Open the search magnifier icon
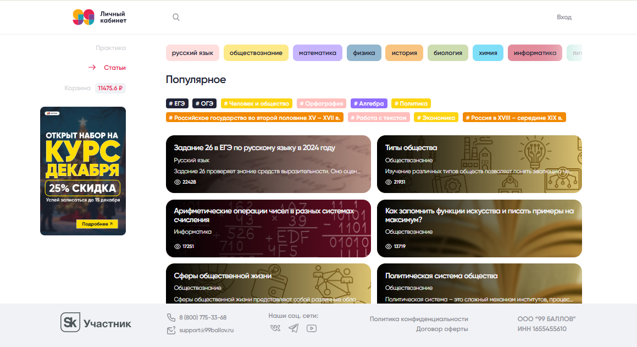 [x=176, y=17]
